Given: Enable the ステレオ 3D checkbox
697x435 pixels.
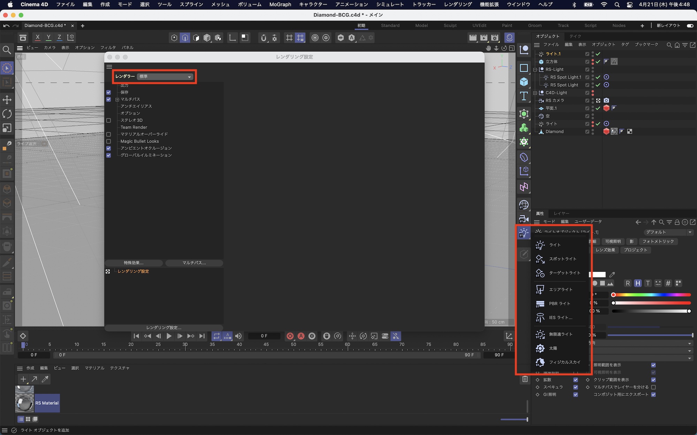Looking at the screenshot, I should click(108, 120).
